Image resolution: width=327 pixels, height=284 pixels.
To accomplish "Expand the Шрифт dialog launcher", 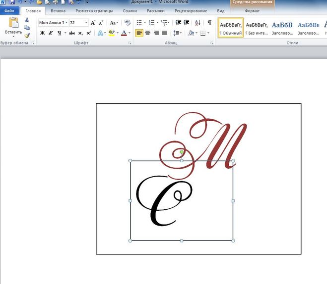I will coord(130,44).
